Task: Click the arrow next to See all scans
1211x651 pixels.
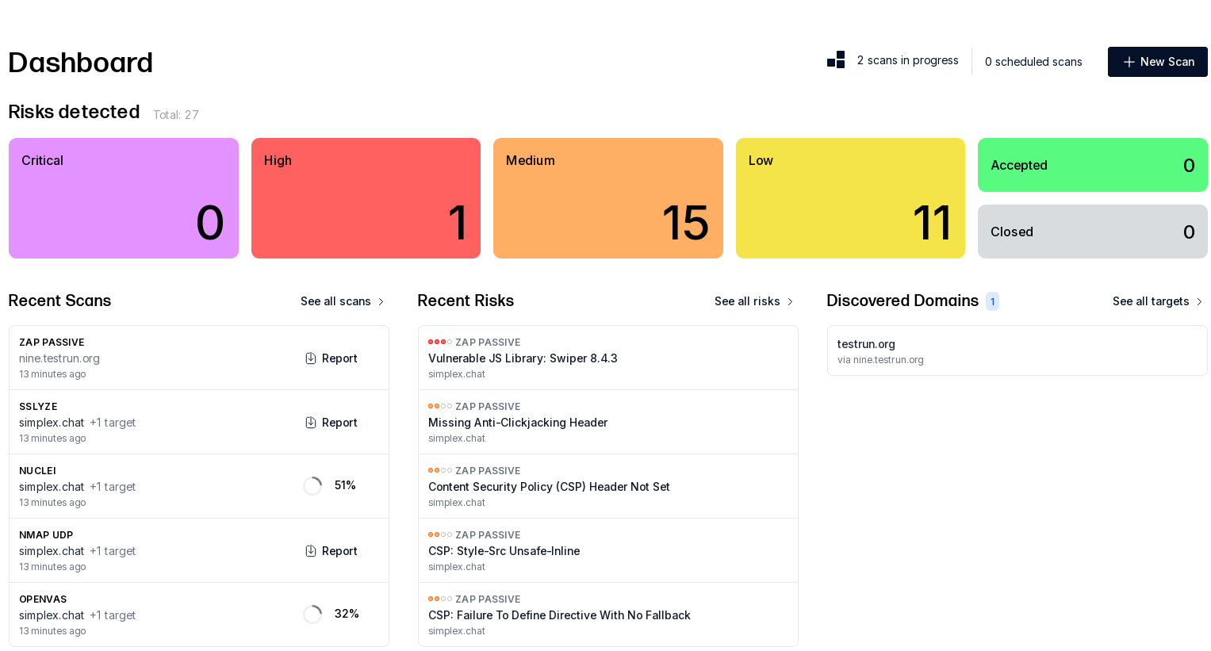Action: (x=381, y=302)
